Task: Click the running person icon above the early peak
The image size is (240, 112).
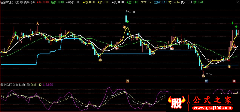Action: coord(38,23)
